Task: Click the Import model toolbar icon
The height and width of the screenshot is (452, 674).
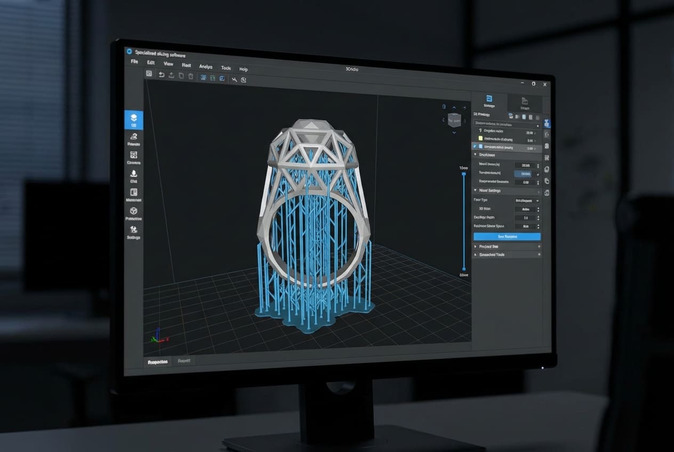Action: [172, 76]
